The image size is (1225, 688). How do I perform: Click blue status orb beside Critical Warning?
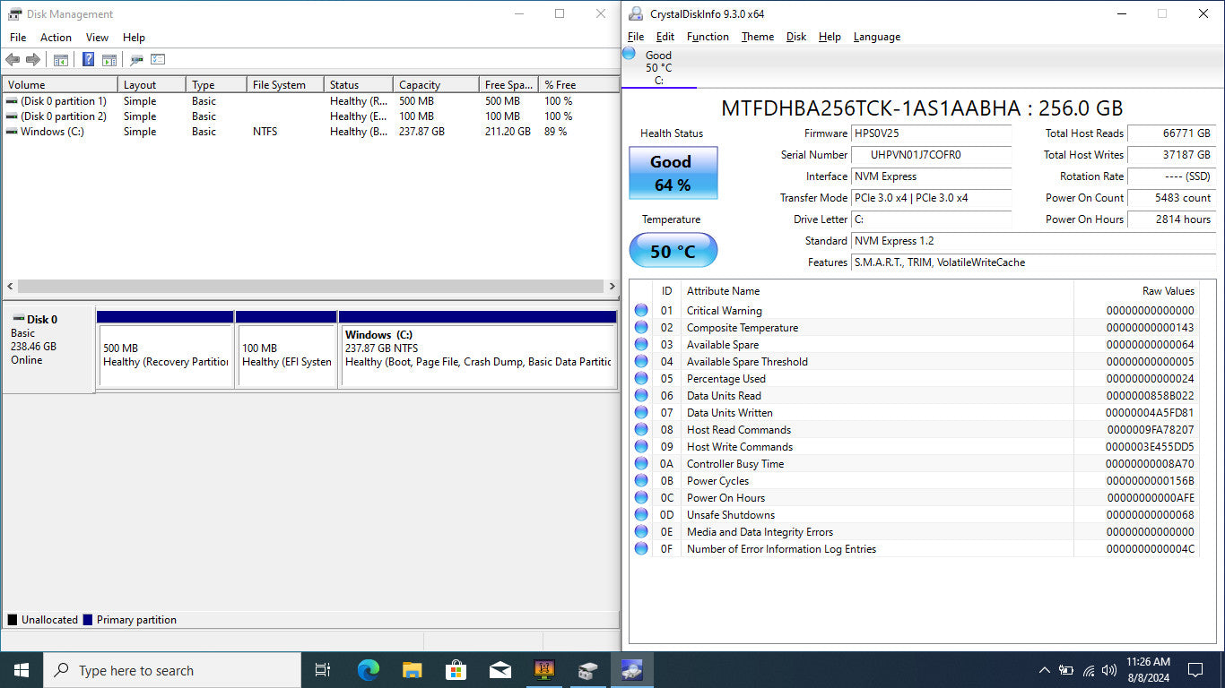coord(641,311)
